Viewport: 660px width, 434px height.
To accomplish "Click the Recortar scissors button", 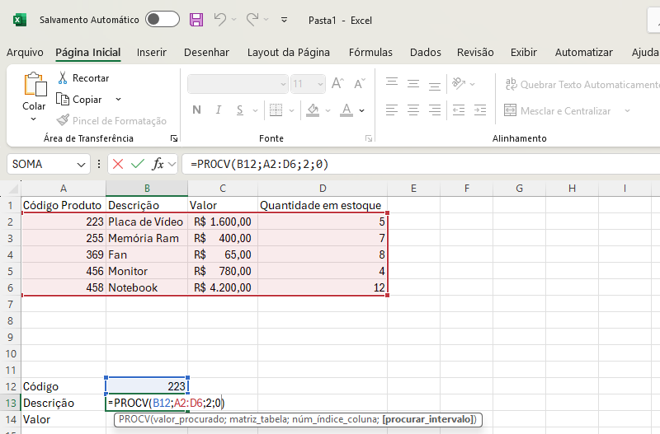I will click(x=83, y=77).
